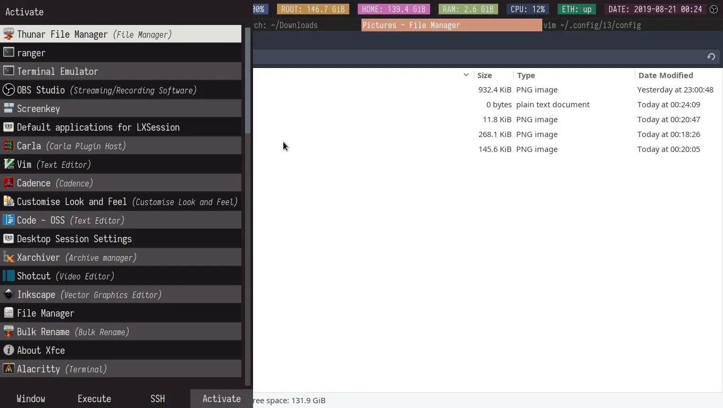Open the Pictures - File Manager window tab
This screenshot has height=408, width=723.
pyautogui.click(x=451, y=25)
